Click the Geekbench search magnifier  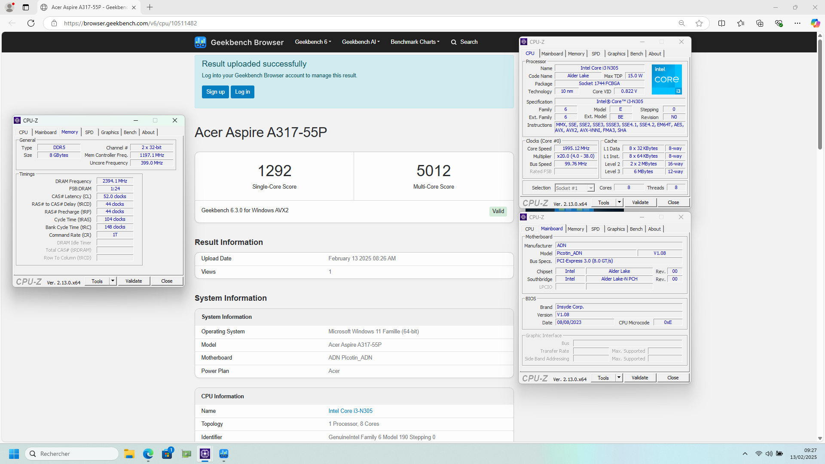[x=453, y=42]
